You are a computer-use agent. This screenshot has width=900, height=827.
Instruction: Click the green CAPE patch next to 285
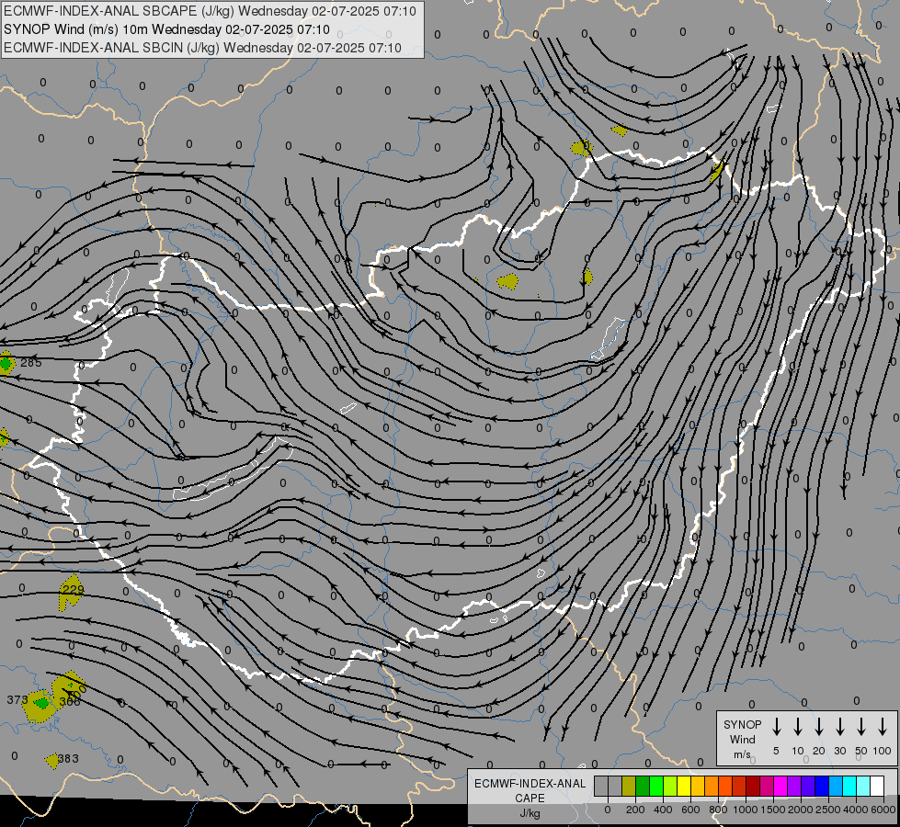pos(6,363)
